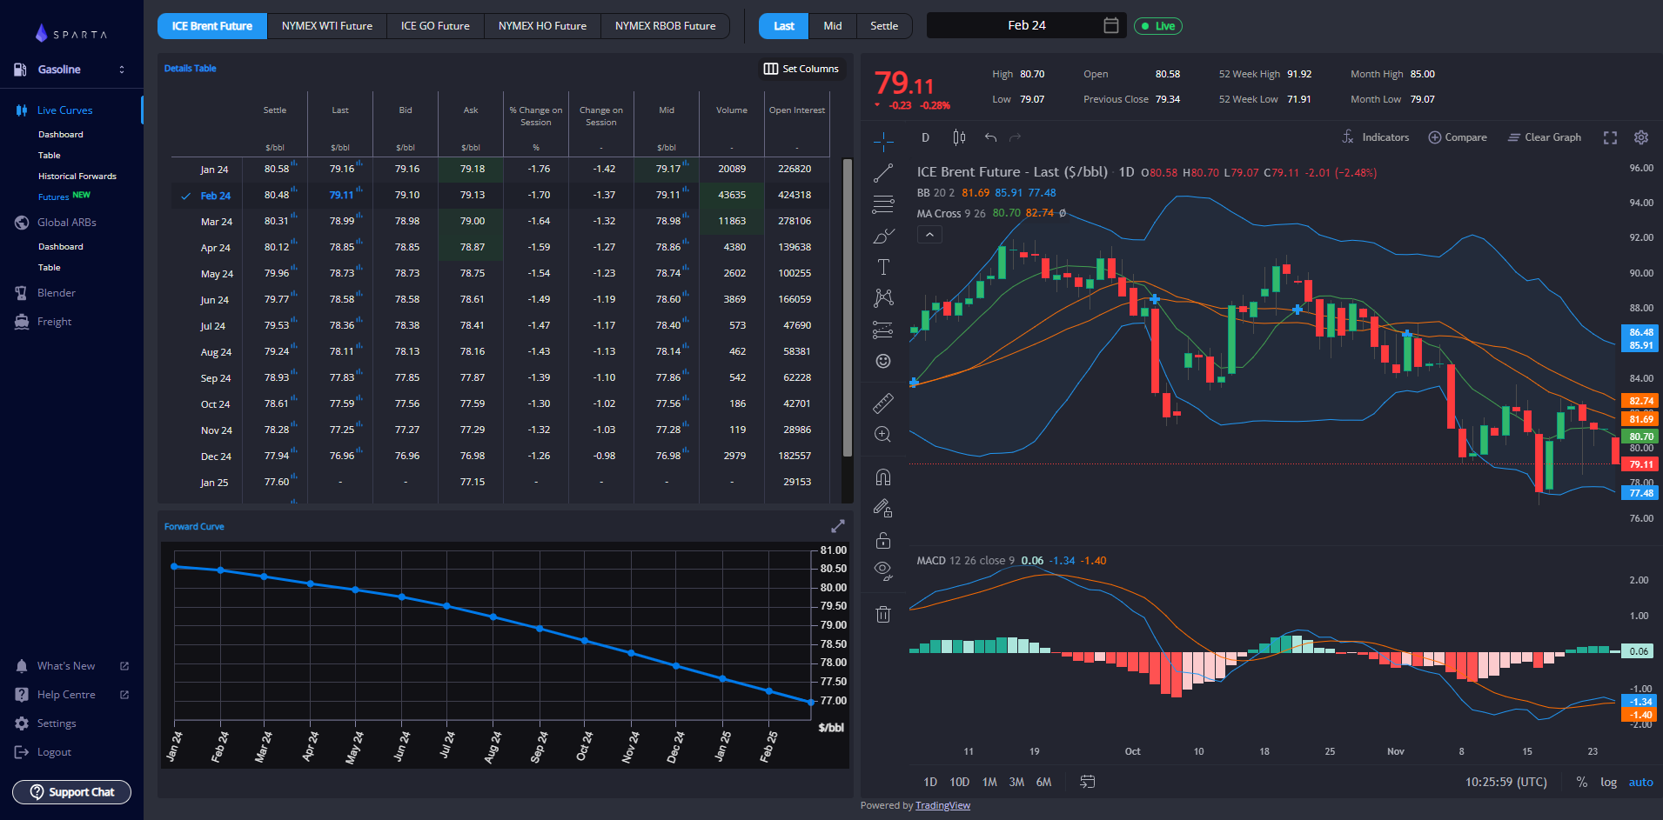1663x820 pixels.
Task: Switch to ICE GO Future tab
Action: pyautogui.click(x=435, y=26)
